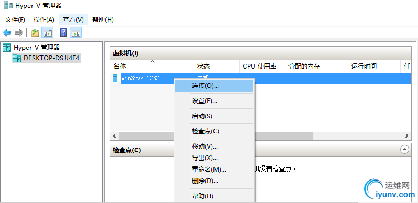
Task: Click the Up one level folder icon
Action: [35, 33]
